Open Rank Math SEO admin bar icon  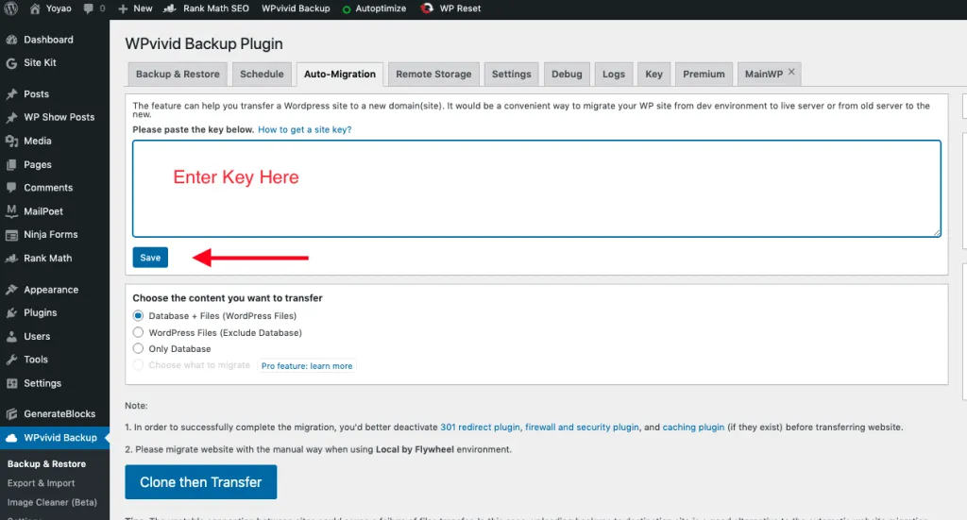(x=170, y=8)
